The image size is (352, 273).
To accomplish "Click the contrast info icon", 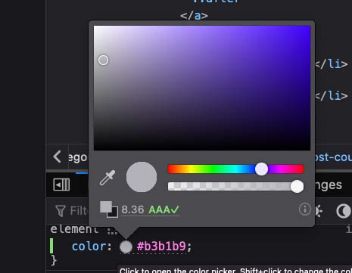I will point(305,209).
